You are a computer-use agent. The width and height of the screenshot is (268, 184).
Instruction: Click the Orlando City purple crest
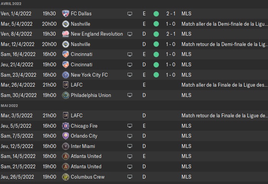(65, 136)
